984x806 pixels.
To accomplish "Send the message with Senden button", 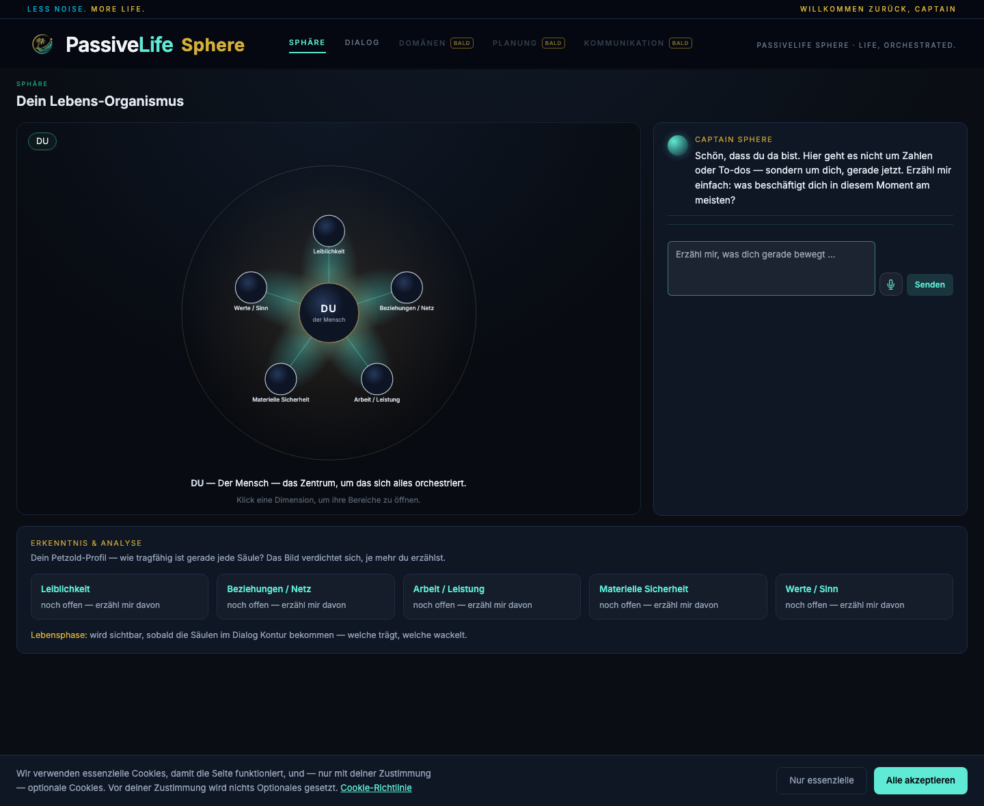I will tap(929, 284).
